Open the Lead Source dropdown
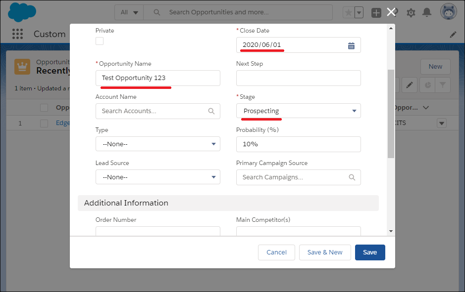This screenshot has height=292, width=465. [x=157, y=177]
